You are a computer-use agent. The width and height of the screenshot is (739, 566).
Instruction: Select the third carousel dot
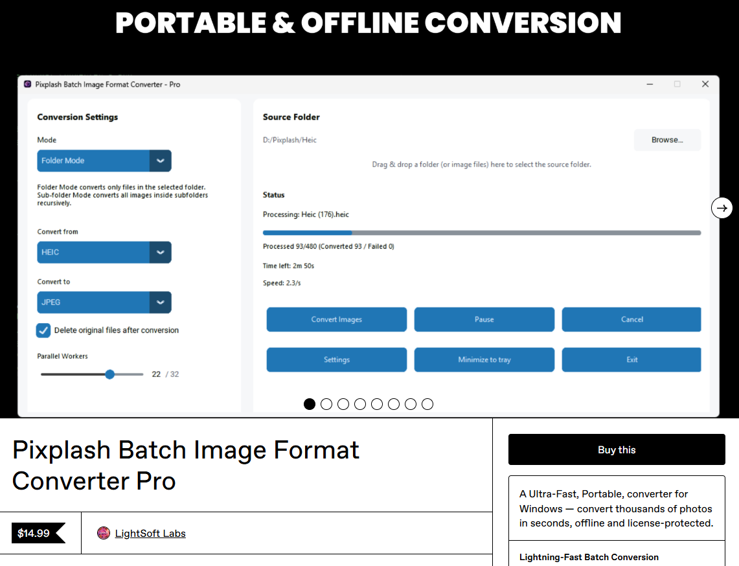pos(343,404)
